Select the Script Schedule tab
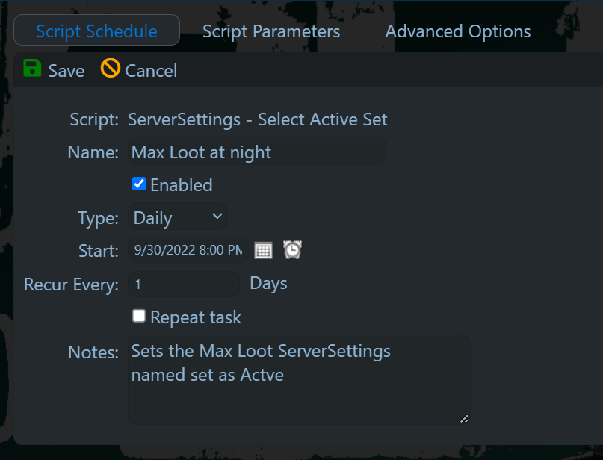 96,31
